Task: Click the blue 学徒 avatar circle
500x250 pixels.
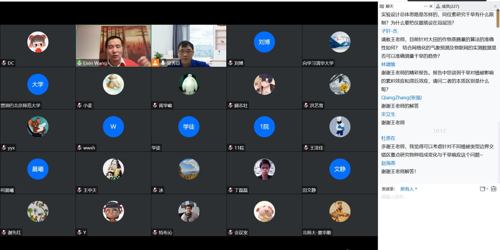Action: tap(189, 127)
